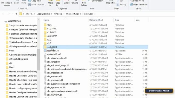This screenshot has height=98, width=175.
Task: Select sbs_microsoft.jscript.dll file icon
Action: pyautogui.click(x=45, y=65)
